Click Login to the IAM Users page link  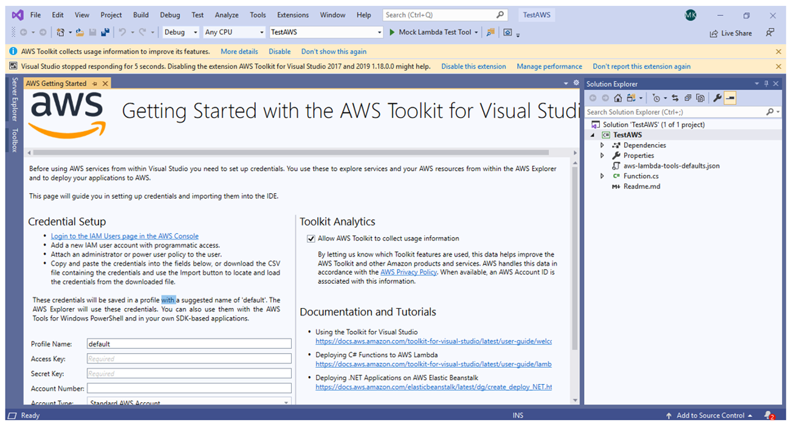(125, 236)
